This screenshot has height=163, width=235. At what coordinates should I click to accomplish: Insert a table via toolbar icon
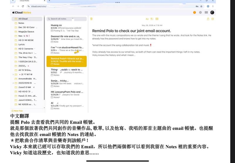(x=157, y=19)
